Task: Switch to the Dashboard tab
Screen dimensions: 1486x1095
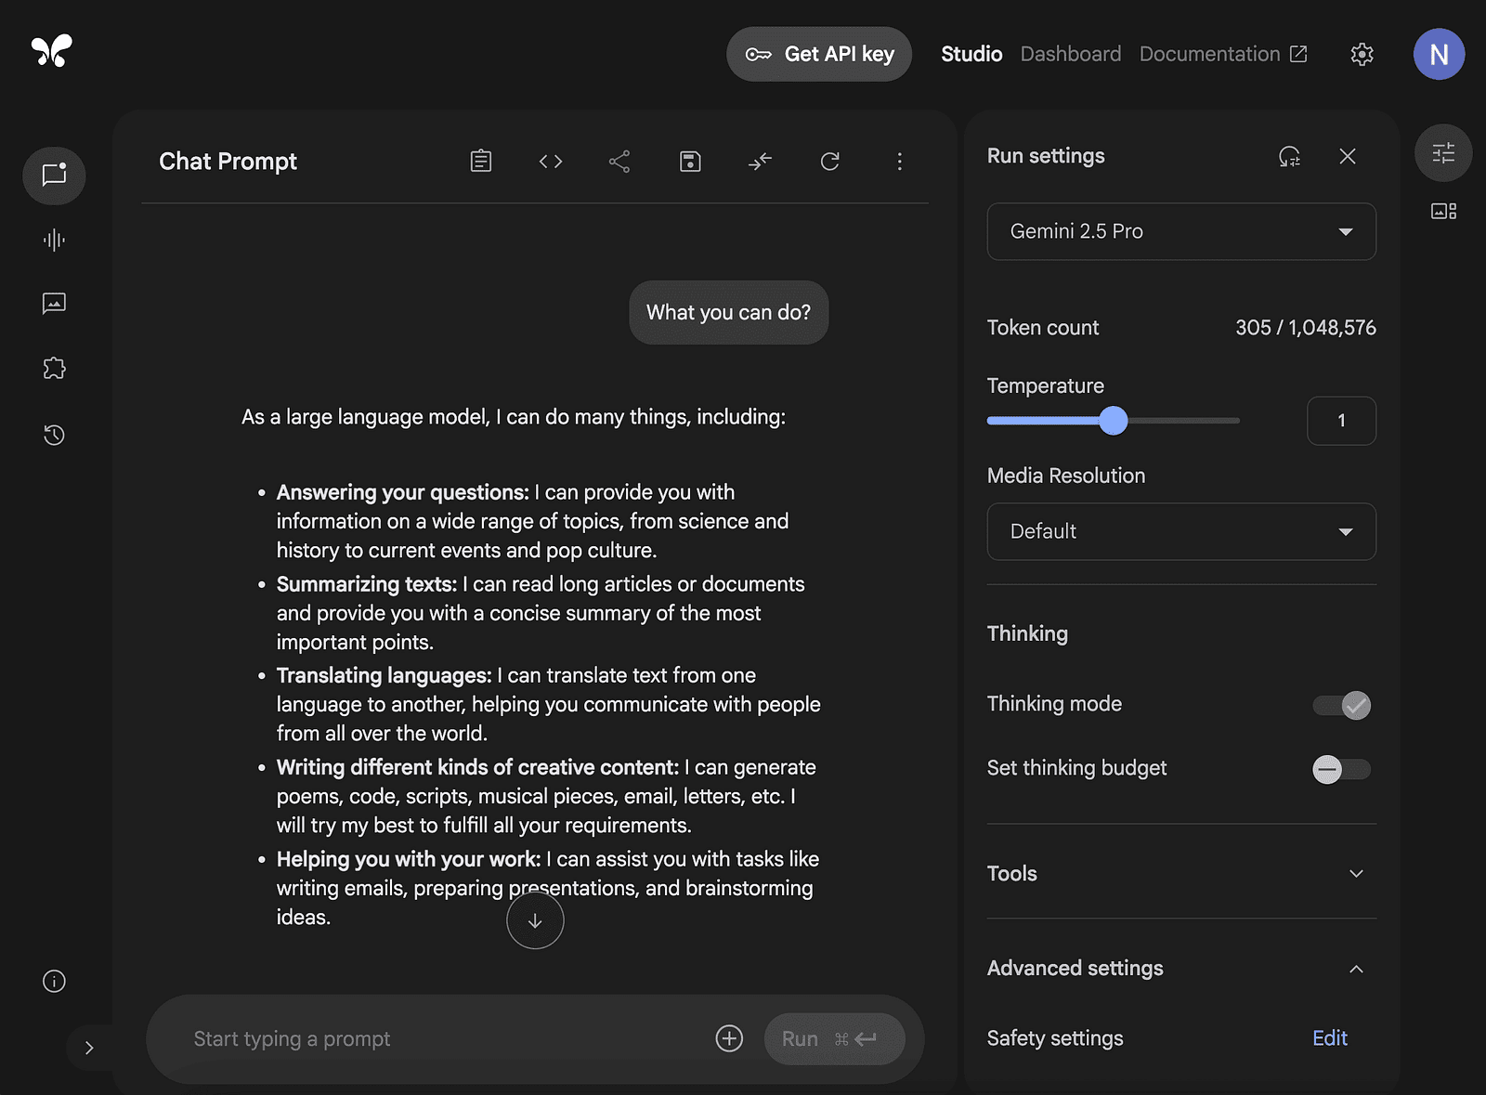Action: (1071, 54)
